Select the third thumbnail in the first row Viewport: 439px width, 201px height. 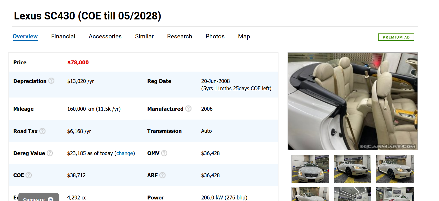click(x=395, y=169)
